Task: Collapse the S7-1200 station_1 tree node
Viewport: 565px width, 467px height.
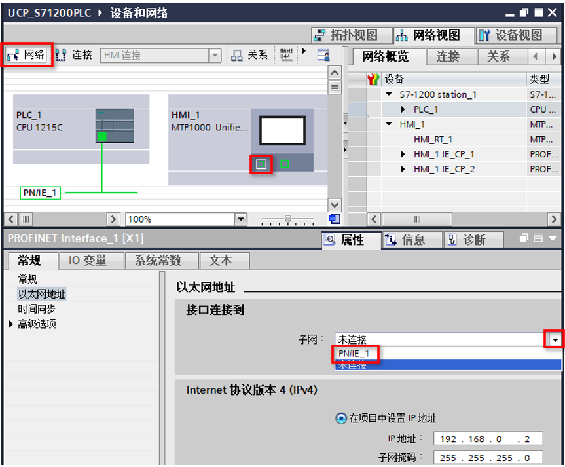Action: [x=390, y=94]
